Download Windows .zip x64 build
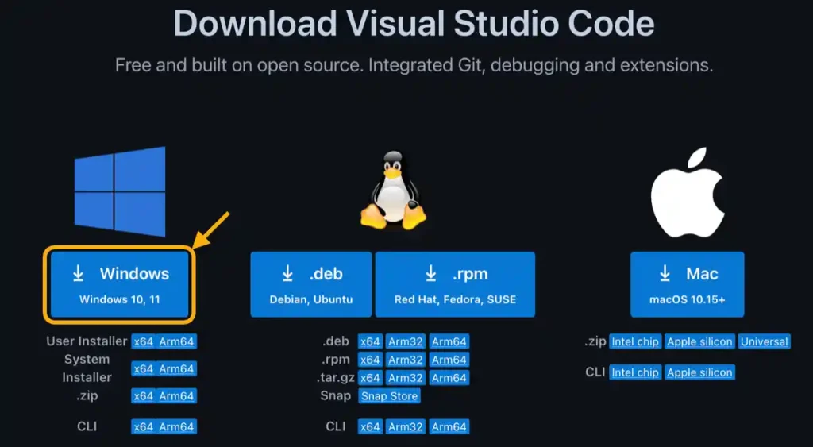The width and height of the screenshot is (813, 447). [x=143, y=396]
